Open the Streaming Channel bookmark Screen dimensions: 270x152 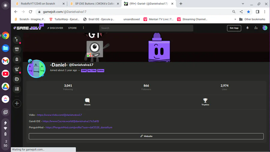pos(192,19)
